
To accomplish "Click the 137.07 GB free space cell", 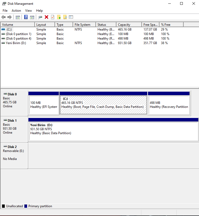I will click(x=150, y=29).
